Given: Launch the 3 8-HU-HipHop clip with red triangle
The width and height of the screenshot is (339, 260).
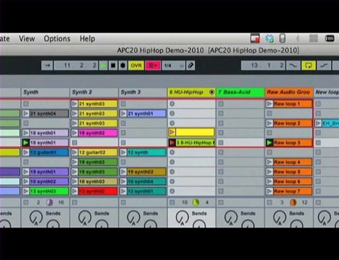Looking at the screenshot, I should click(x=172, y=142).
